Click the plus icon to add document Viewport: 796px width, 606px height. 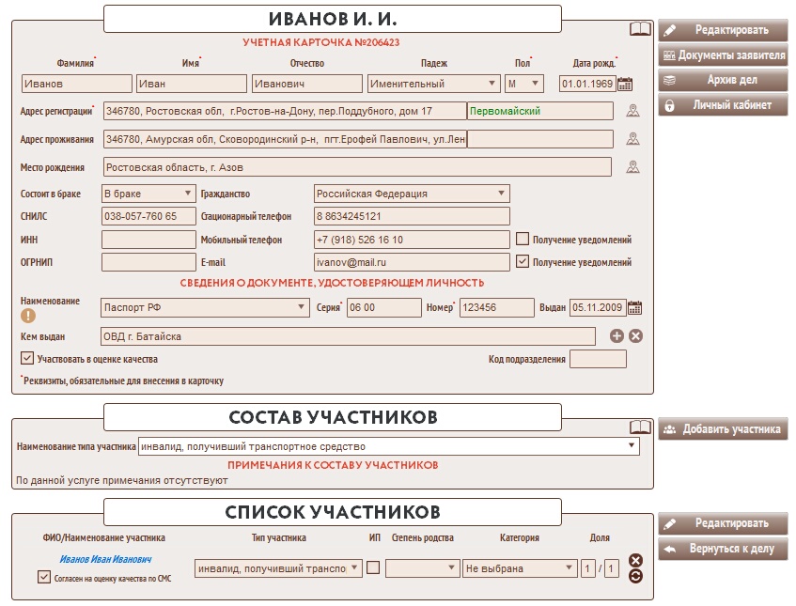point(617,336)
